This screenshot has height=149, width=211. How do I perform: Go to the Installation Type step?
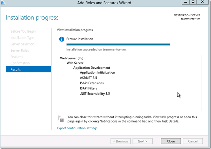click(22, 38)
